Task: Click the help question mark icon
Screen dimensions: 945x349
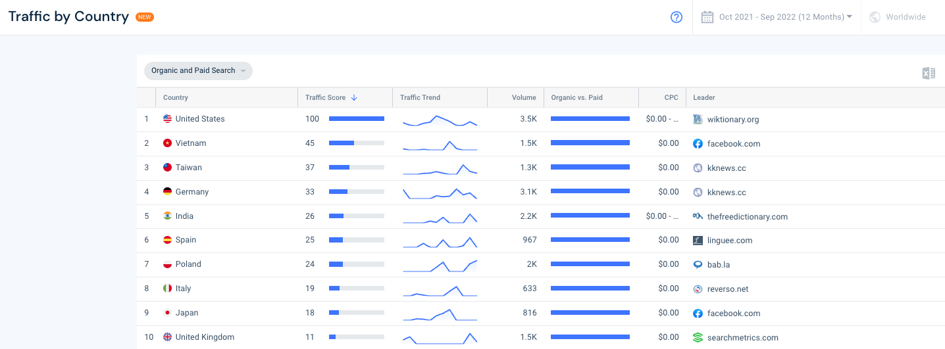Action: click(x=676, y=17)
